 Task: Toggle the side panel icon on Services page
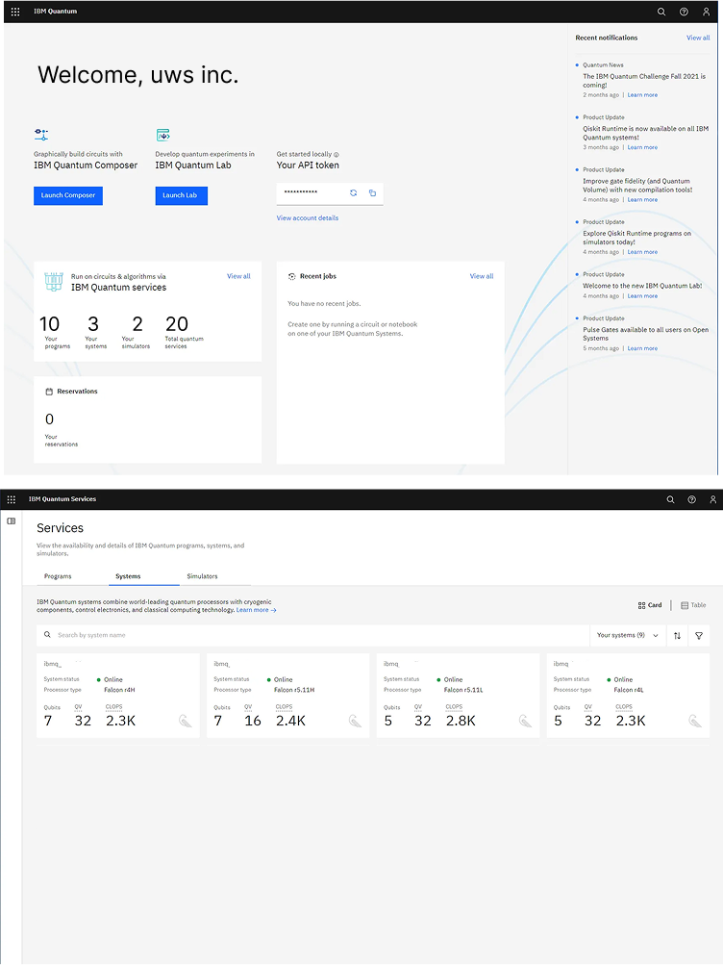pyautogui.click(x=12, y=521)
